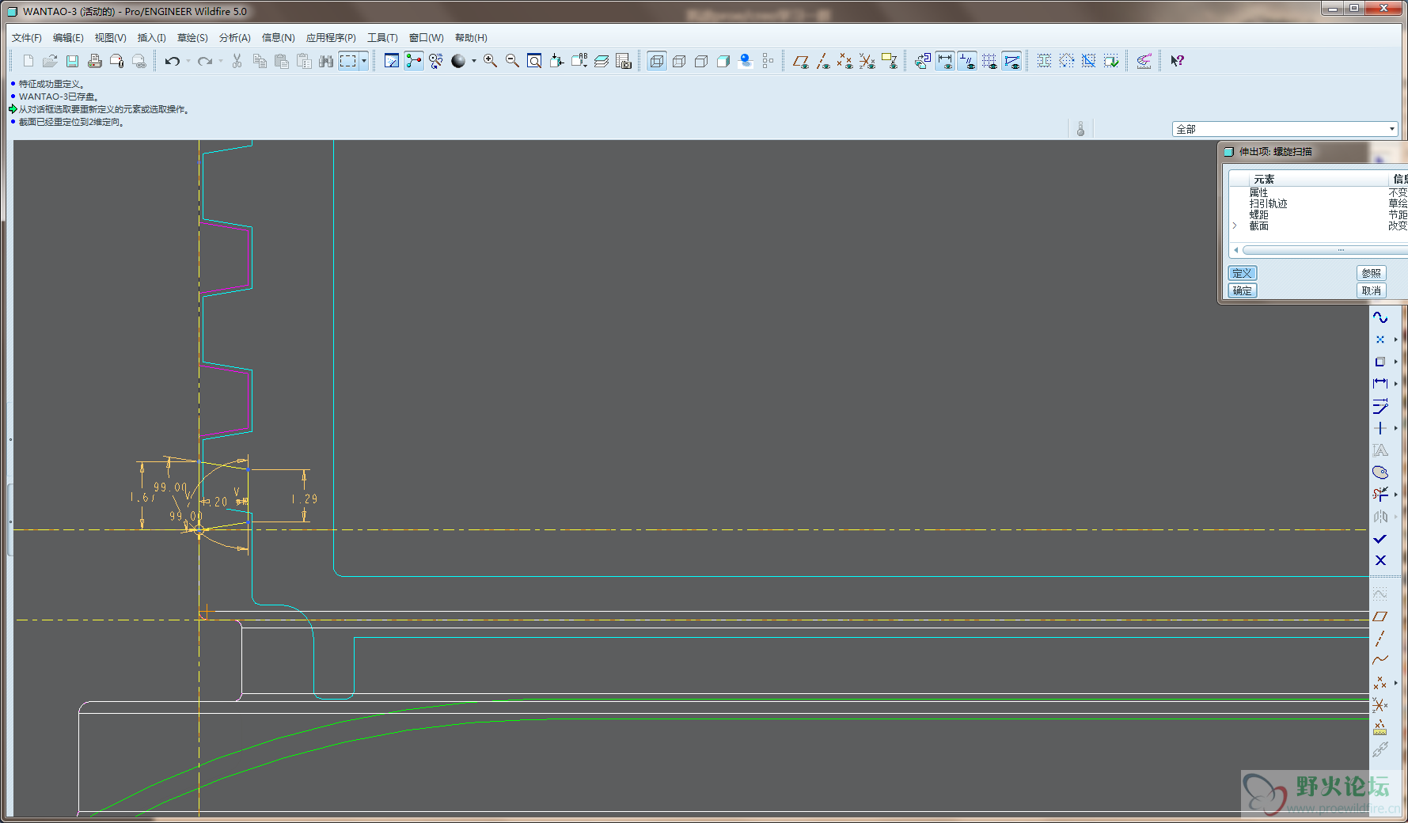Toggle sketch constraints display
1408x823 pixels.
[967, 61]
